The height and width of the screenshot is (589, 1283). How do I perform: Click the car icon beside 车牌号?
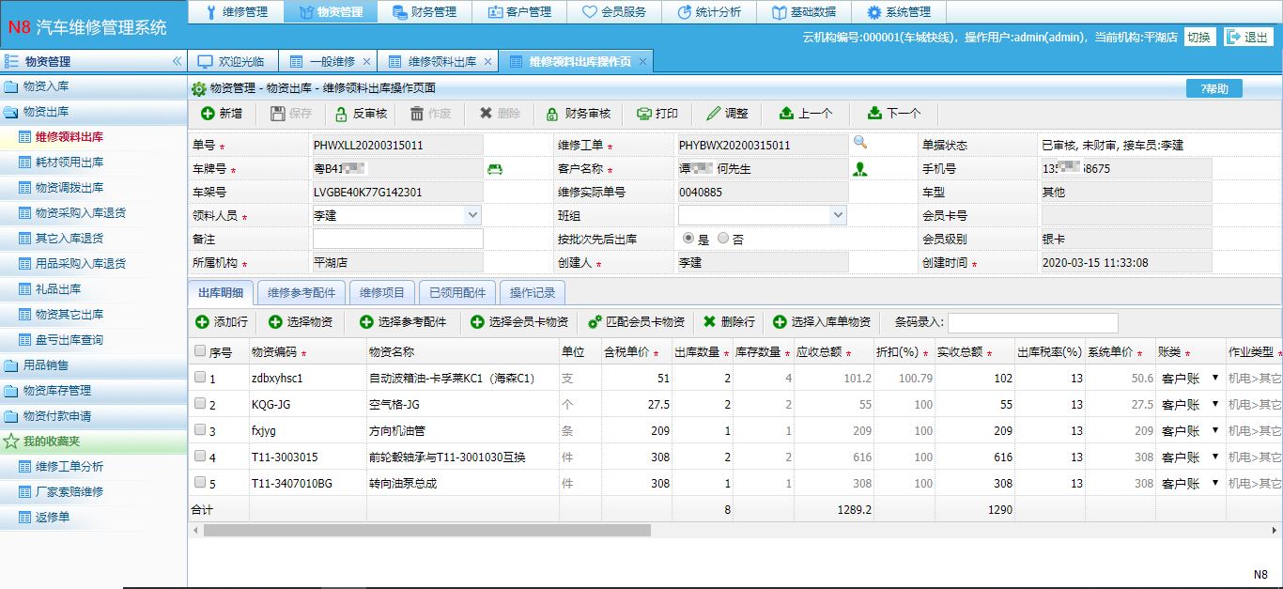495,169
